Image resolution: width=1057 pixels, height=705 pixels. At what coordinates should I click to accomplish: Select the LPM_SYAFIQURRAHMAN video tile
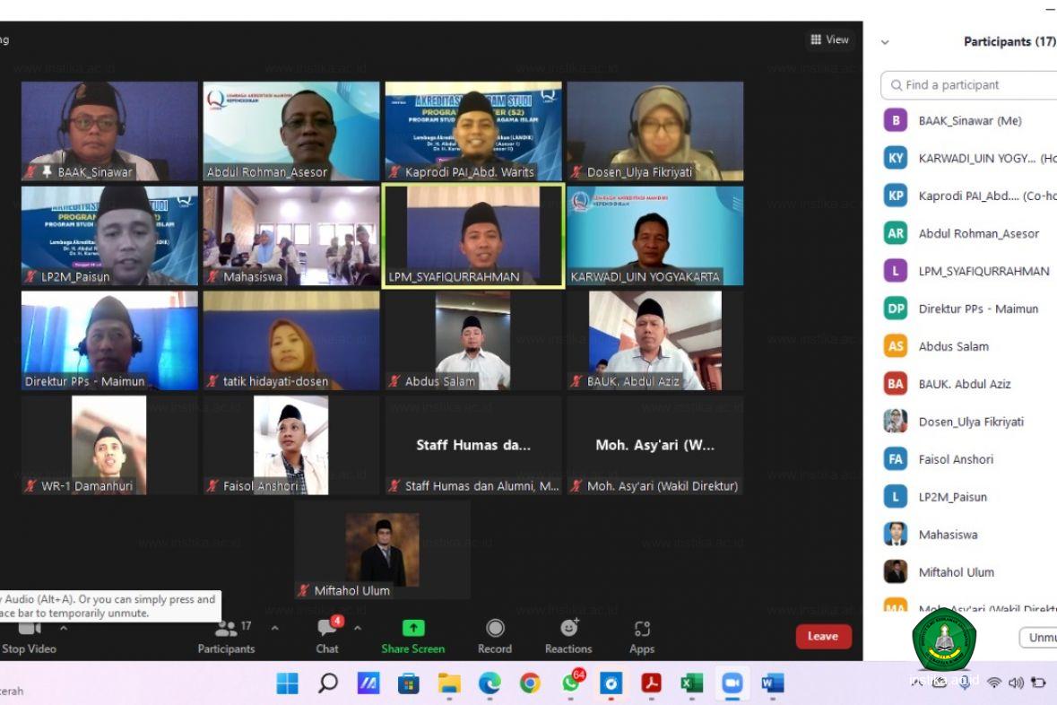[473, 236]
